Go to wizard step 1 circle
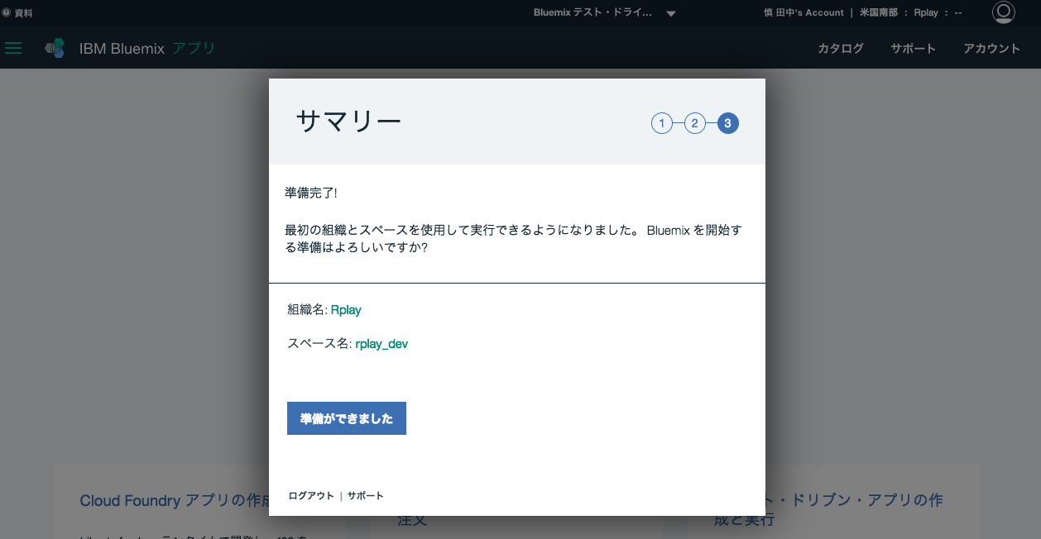This screenshot has height=539, width=1041. pos(661,123)
